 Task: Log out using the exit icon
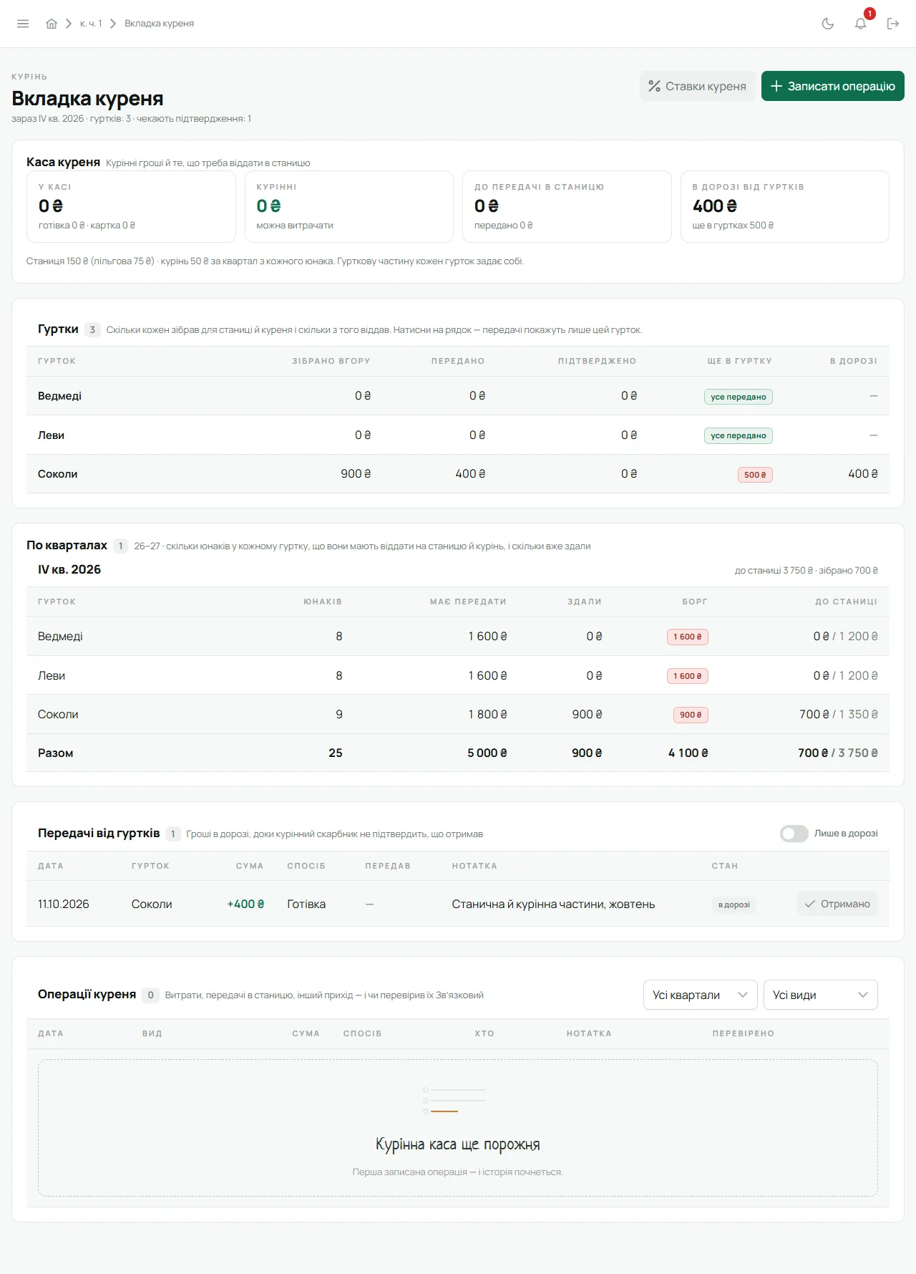(x=893, y=24)
